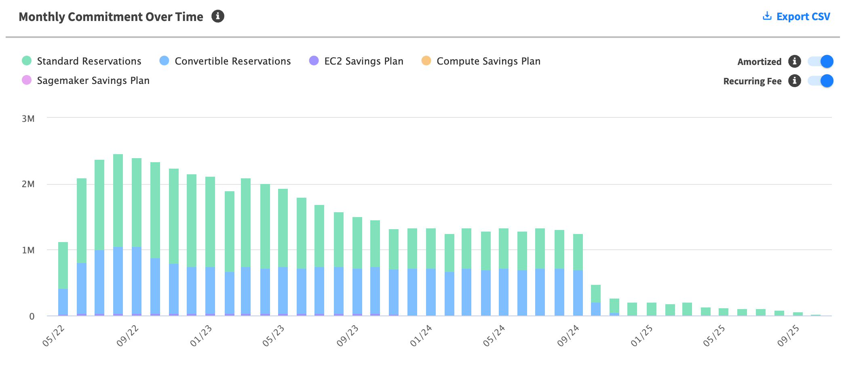Toggle EC2 Savings Plan legend label
Screen dimensions: 844x372
(x=363, y=61)
